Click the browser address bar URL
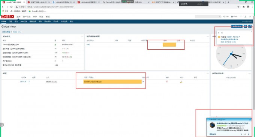Viewport: 255px width, 137px height. click(x=50, y=7)
